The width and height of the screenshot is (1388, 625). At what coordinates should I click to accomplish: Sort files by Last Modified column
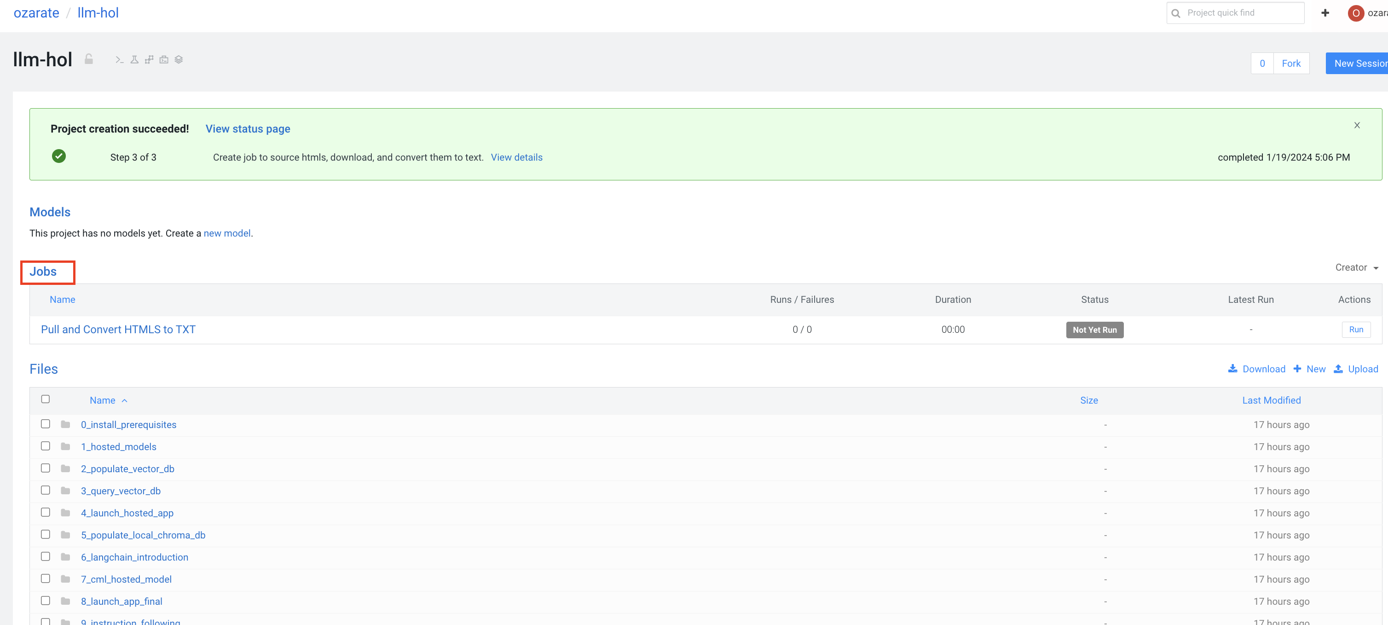(x=1271, y=400)
